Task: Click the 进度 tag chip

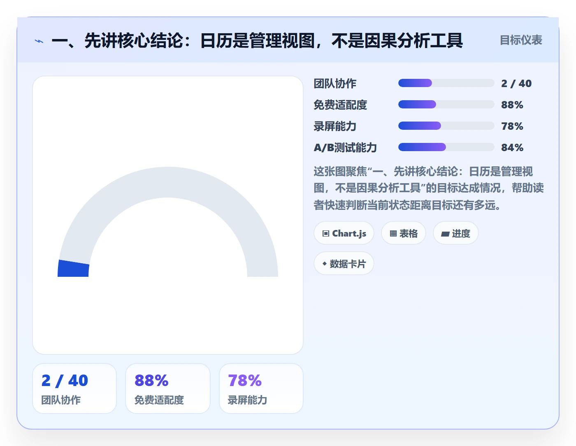Action: coord(456,233)
